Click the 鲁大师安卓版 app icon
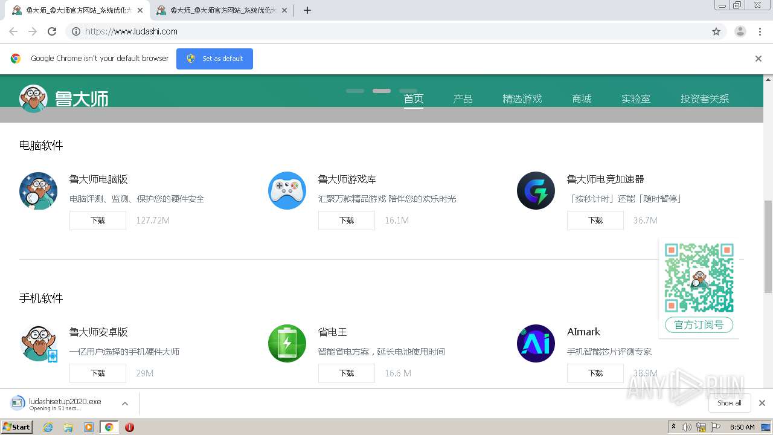This screenshot has height=435, width=773. pyautogui.click(x=38, y=344)
